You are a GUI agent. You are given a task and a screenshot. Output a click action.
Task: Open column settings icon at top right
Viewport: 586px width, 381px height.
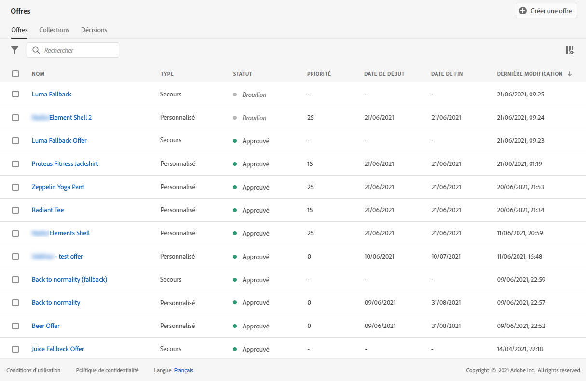pyautogui.click(x=570, y=50)
